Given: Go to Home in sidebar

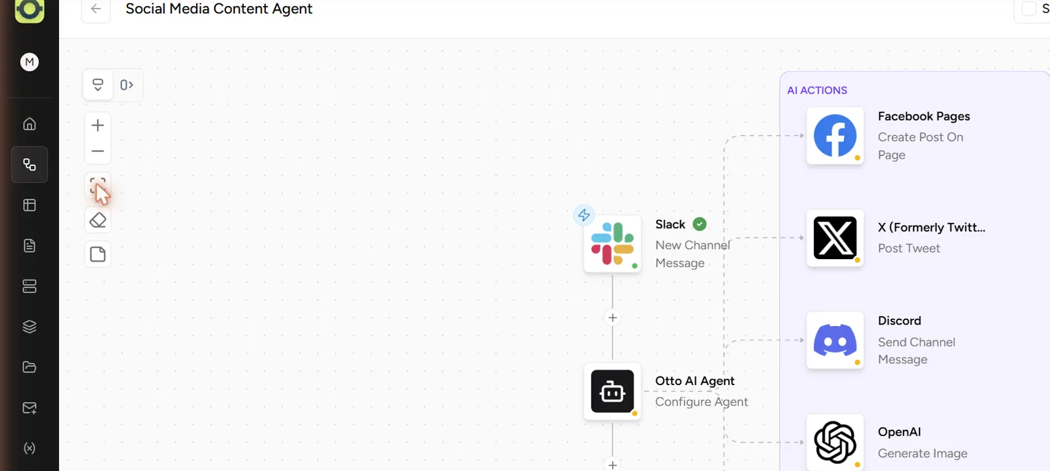Looking at the screenshot, I should (x=30, y=124).
